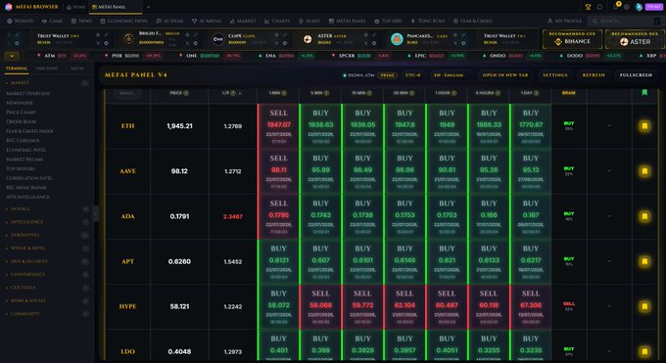Click the Brigid token logo
The width and height of the screenshot is (666, 363).
click(x=128, y=39)
